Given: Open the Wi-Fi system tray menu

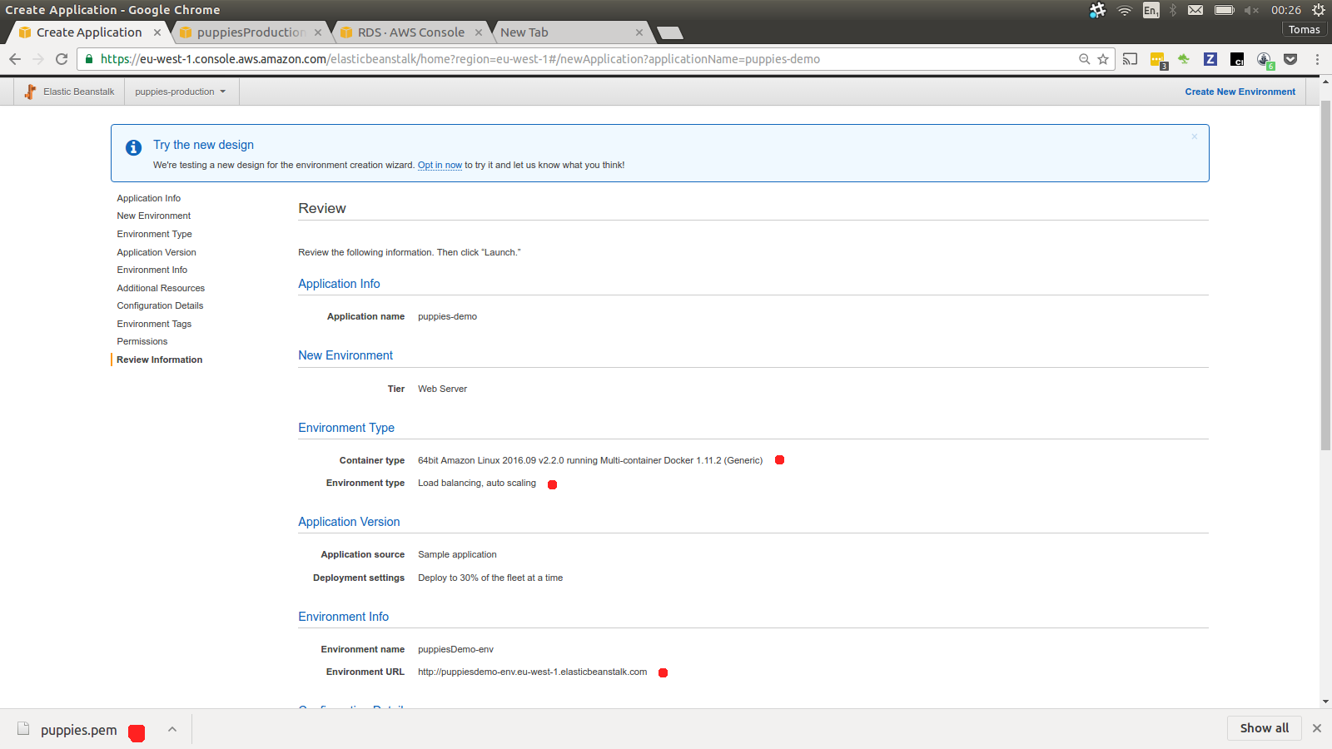Looking at the screenshot, I should [x=1124, y=10].
